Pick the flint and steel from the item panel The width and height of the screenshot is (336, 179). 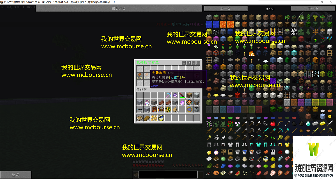tap(265, 123)
